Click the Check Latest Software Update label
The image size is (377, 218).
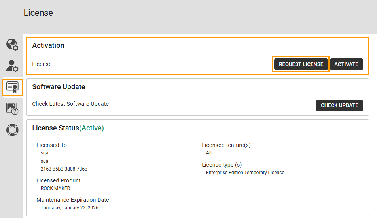(70, 104)
